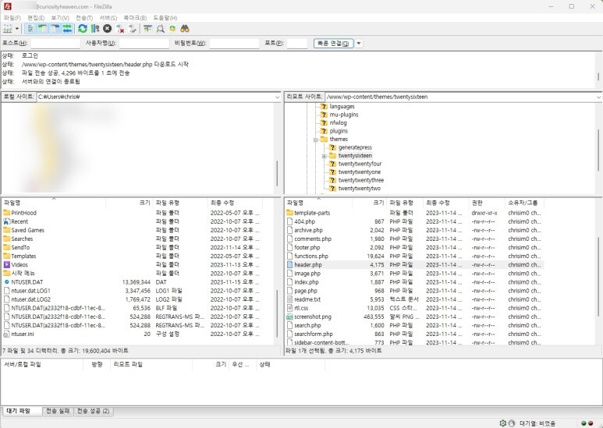Toggle local directory tree icon
Screen dimensions: 603x428
pyautogui.click(x=42, y=29)
